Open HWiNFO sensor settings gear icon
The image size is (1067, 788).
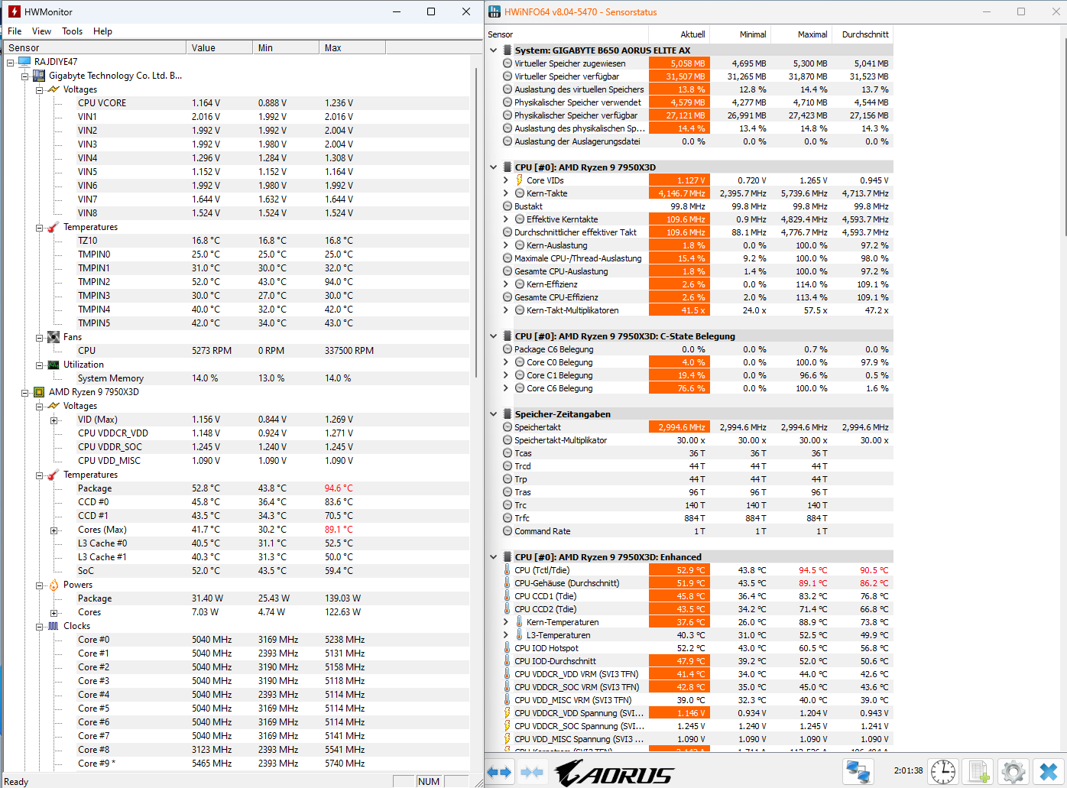coord(1013,772)
